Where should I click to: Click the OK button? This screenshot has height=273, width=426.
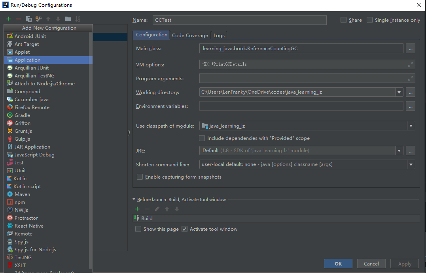[338, 264]
